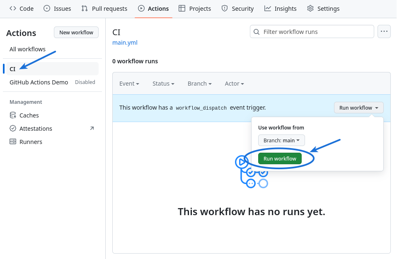This screenshot has width=397, height=259.
Task: Click the New workflow button
Action: (x=76, y=32)
